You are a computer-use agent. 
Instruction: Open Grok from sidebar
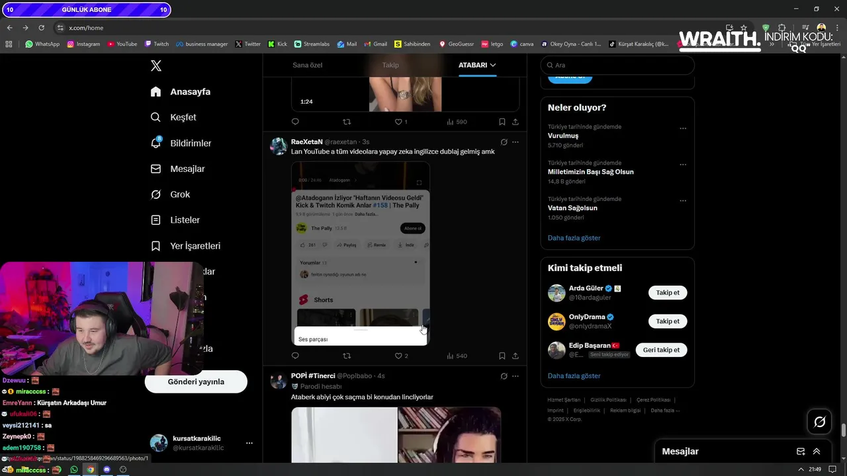[170, 194]
